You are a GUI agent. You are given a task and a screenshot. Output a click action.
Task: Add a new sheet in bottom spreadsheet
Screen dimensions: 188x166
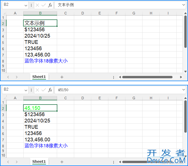point(62,162)
